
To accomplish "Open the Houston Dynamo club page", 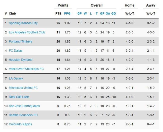I will [x=21, y=60].
